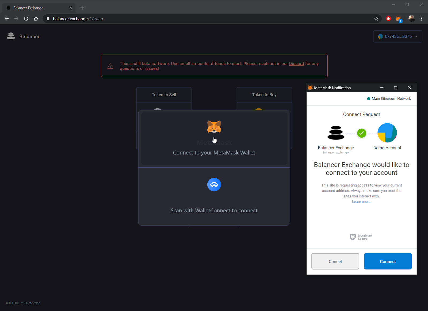Screen dimensions: 428x311
Task: Choose Connect to your MetaMask Wallet
Action: tap(214, 139)
